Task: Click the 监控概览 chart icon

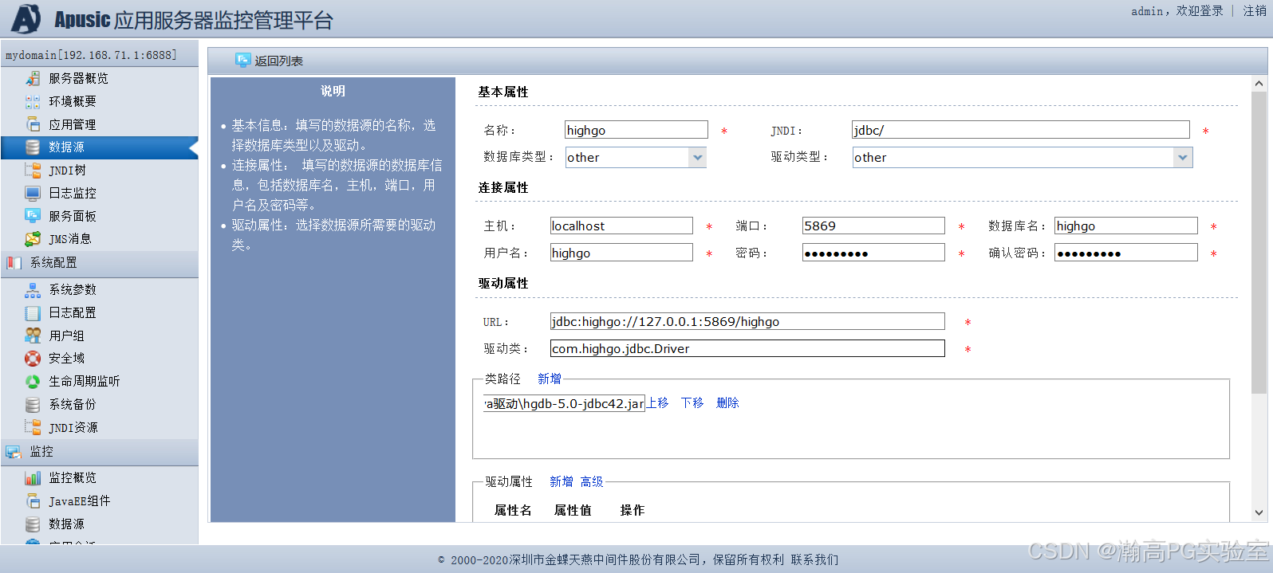Action: tap(33, 478)
